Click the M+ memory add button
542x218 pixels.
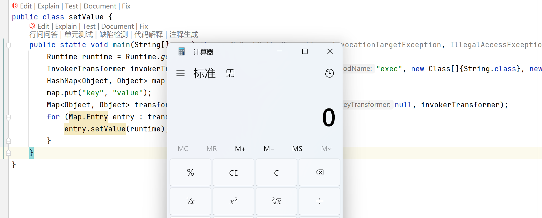coord(240,149)
